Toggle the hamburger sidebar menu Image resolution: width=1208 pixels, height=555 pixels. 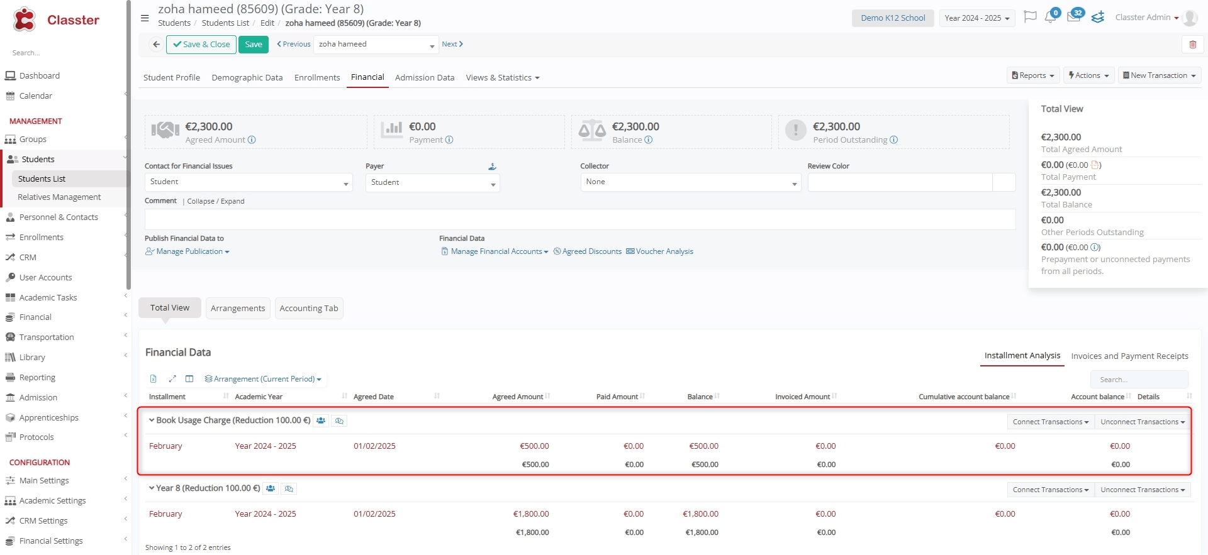click(145, 18)
